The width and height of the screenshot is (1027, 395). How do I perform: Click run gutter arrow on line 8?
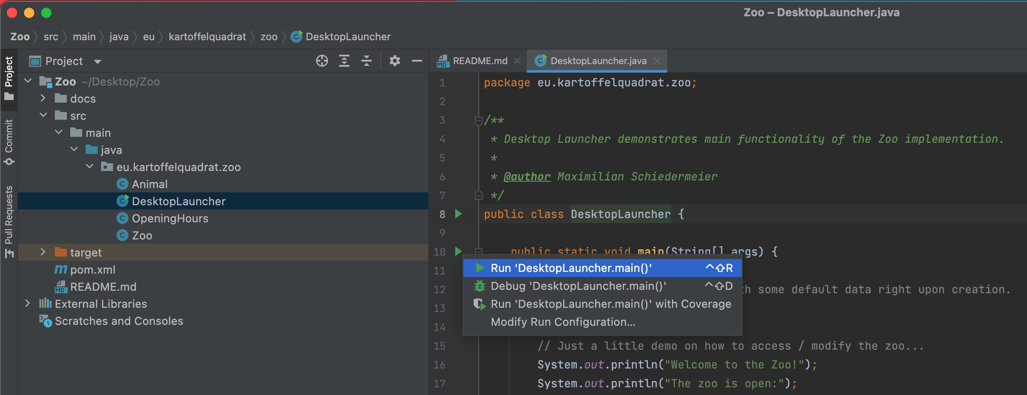coord(458,214)
